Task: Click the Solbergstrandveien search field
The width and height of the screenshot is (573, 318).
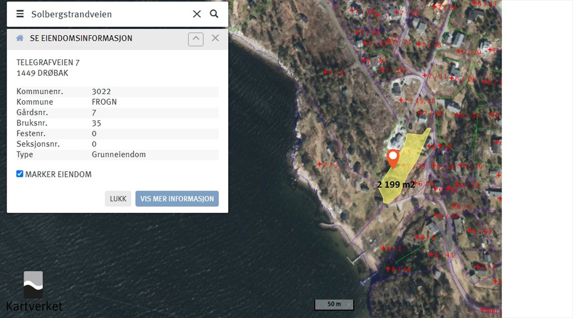Action: click(107, 14)
